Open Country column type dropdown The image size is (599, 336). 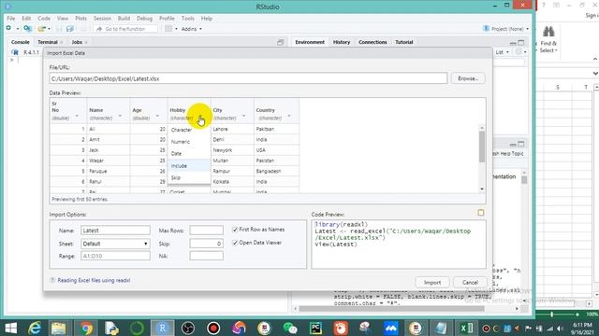point(289,116)
